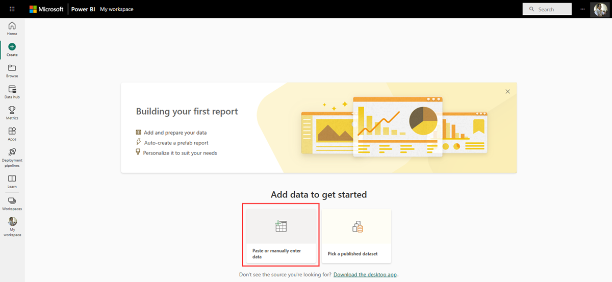The image size is (612, 282).
Task: Focus the Search box
Action: (x=547, y=9)
